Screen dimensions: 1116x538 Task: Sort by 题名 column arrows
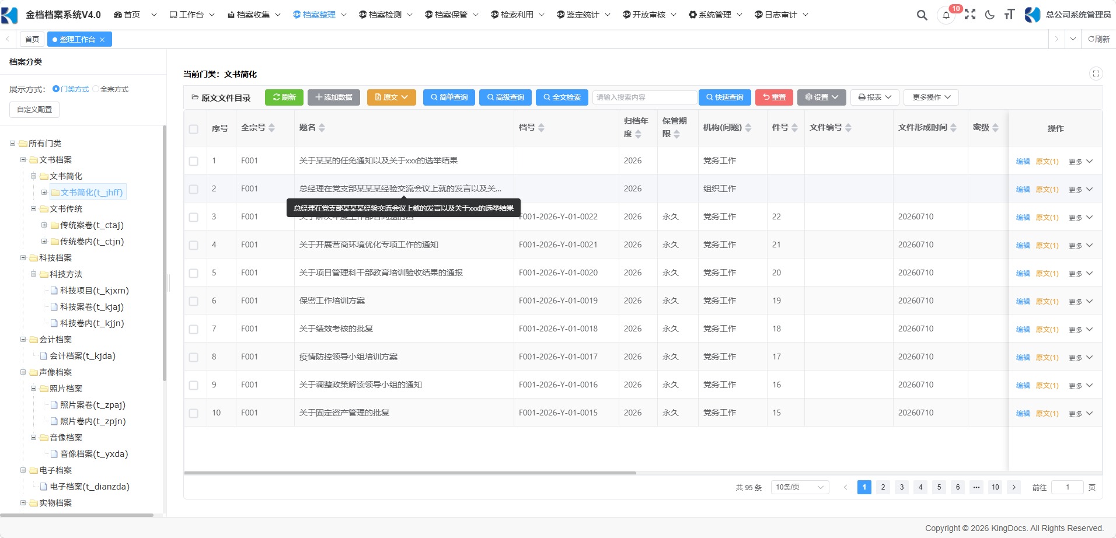322,128
